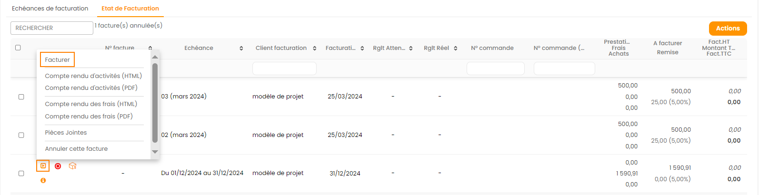This screenshot has width=759, height=195.
Task: Sort by Echéance column arrows
Action: pyautogui.click(x=241, y=49)
